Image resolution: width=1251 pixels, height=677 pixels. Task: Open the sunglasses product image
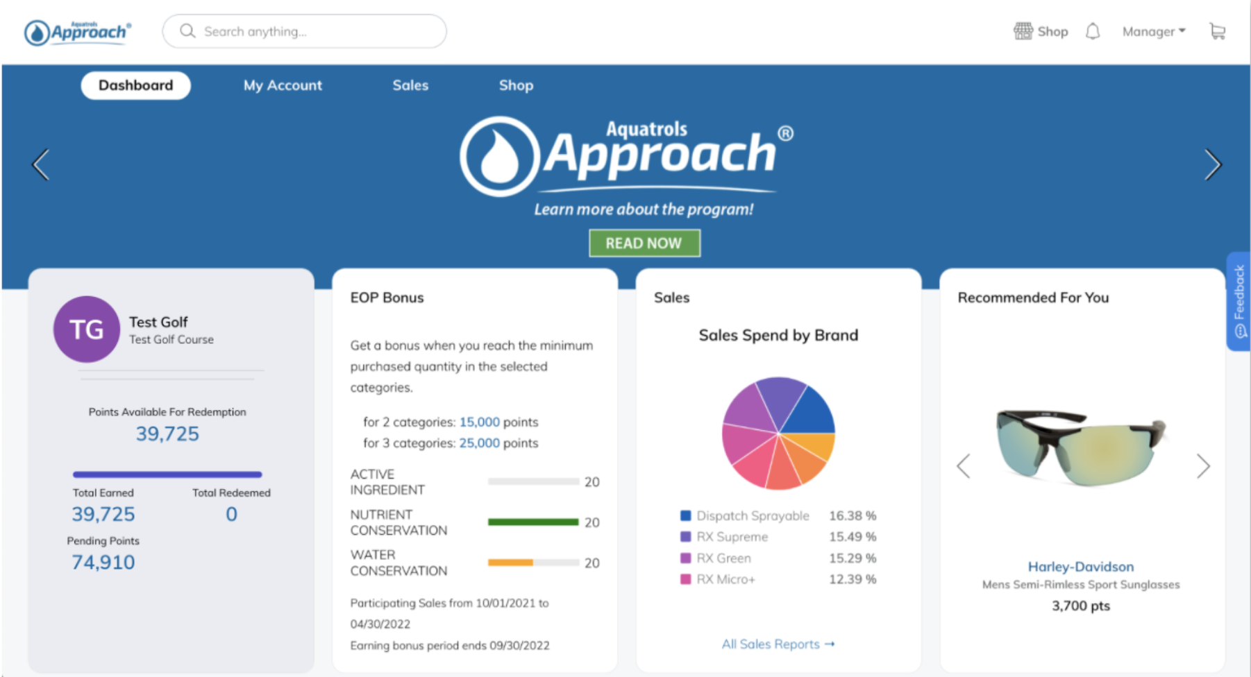point(1081,448)
